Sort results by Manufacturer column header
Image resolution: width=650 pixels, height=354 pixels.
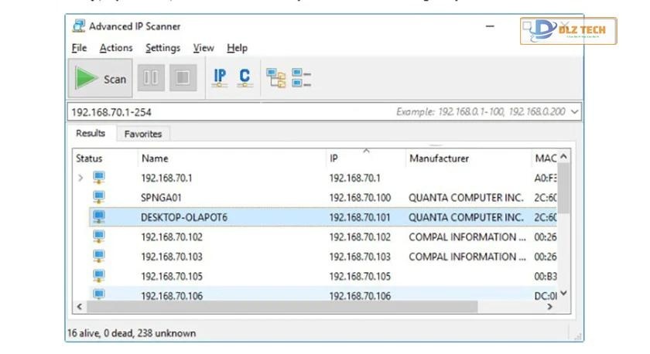439,158
